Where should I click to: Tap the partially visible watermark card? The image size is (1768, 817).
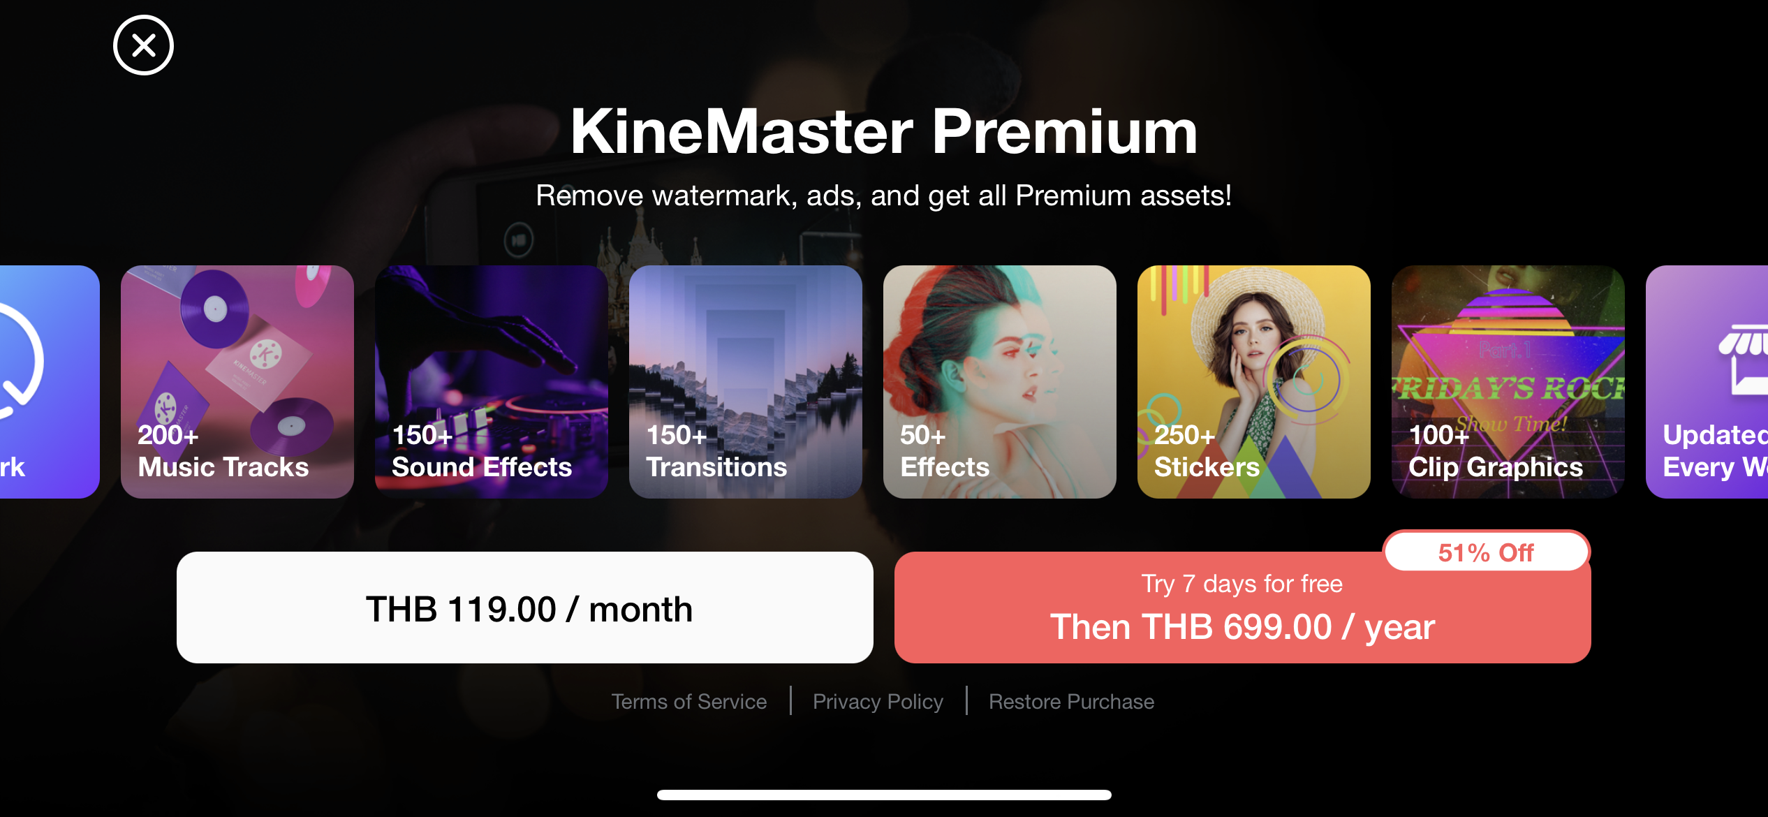pos(50,381)
